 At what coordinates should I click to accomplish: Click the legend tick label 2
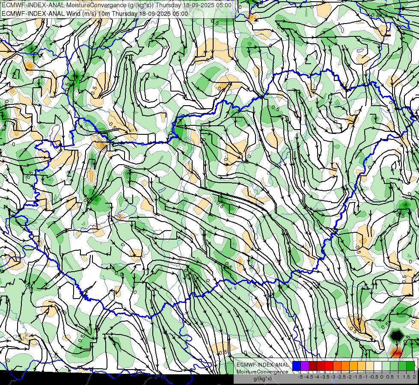[x=414, y=377]
